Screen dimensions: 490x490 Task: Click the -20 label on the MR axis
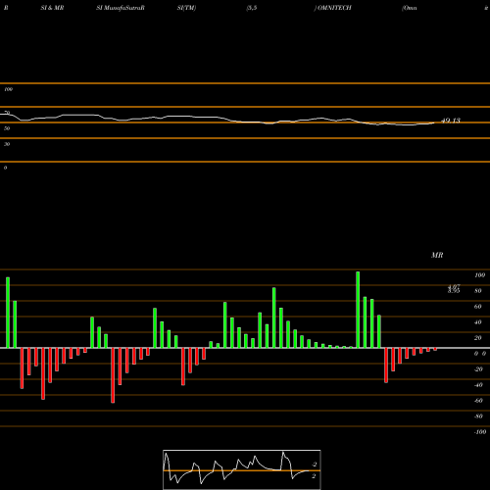coord(478,369)
